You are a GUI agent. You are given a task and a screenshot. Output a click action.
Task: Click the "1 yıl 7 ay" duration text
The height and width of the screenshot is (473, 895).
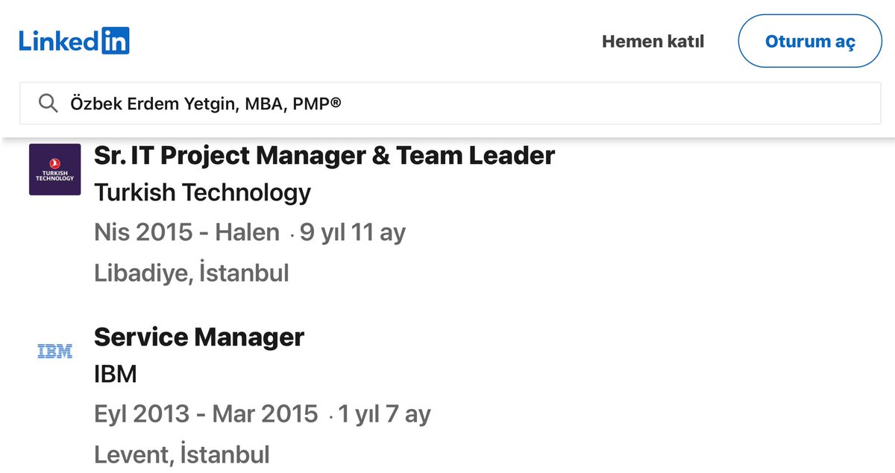[x=384, y=414]
